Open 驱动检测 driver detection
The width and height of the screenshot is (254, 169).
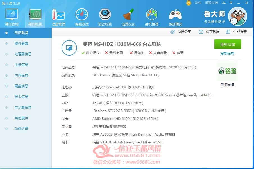pyautogui.click(x=105, y=17)
